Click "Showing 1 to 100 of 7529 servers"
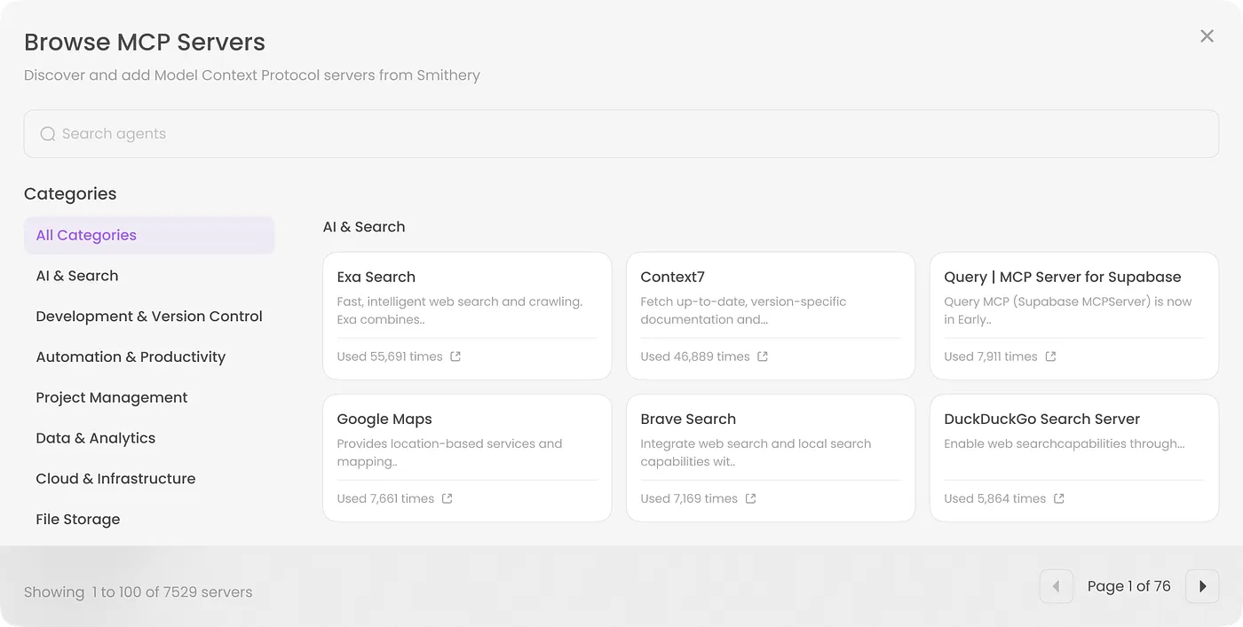This screenshot has width=1243, height=627. (139, 592)
